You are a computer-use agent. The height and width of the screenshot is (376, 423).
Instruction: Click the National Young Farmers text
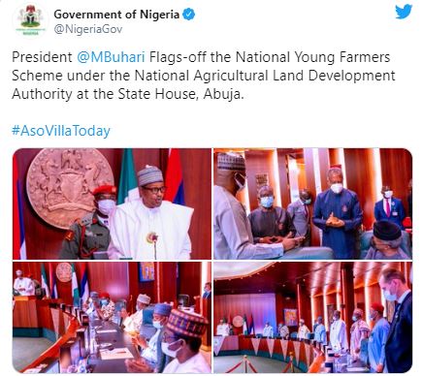pyautogui.click(x=312, y=57)
